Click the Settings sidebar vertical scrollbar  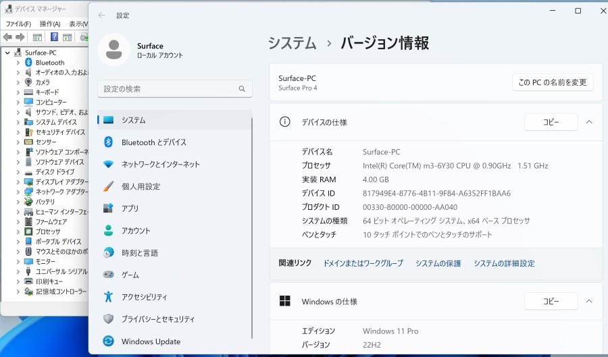[x=252, y=227]
